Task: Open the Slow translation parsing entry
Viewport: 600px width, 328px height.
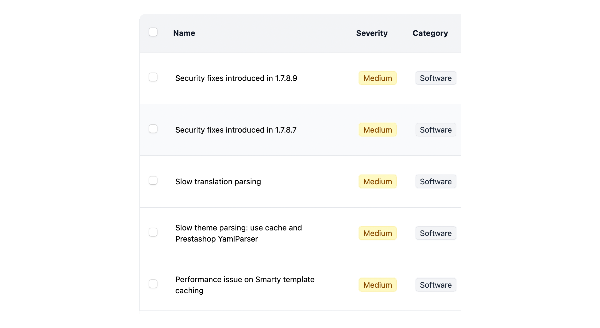Action: 218,182
